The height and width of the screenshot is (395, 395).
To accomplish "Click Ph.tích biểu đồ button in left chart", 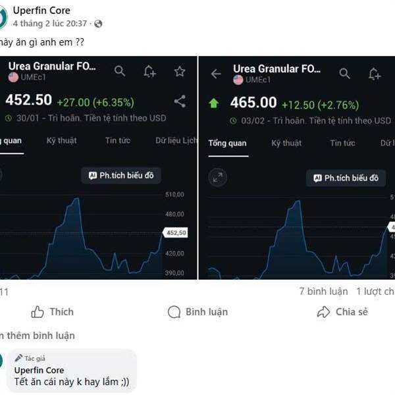I will tap(121, 175).
